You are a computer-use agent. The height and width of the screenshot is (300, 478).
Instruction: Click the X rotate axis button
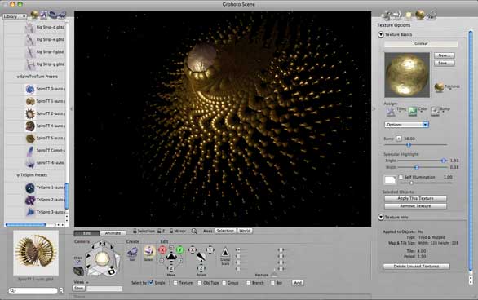point(193,250)
